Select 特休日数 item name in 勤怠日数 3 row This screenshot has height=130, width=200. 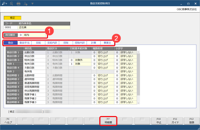(x=34, y=60)
